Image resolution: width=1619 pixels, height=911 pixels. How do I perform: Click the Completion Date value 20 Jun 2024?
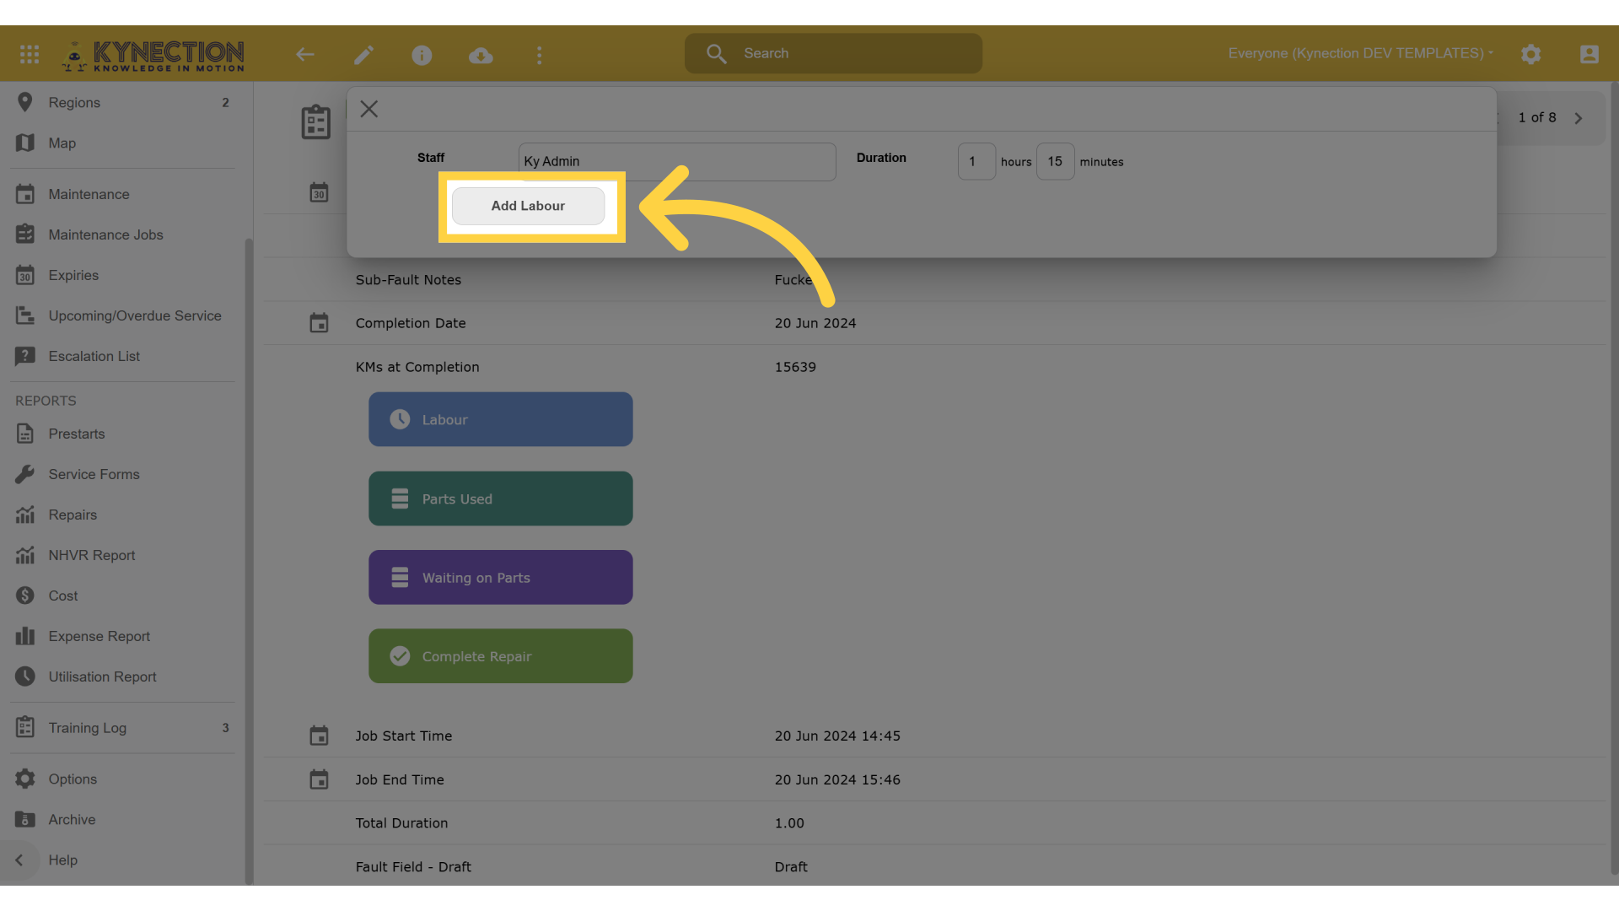815,323
